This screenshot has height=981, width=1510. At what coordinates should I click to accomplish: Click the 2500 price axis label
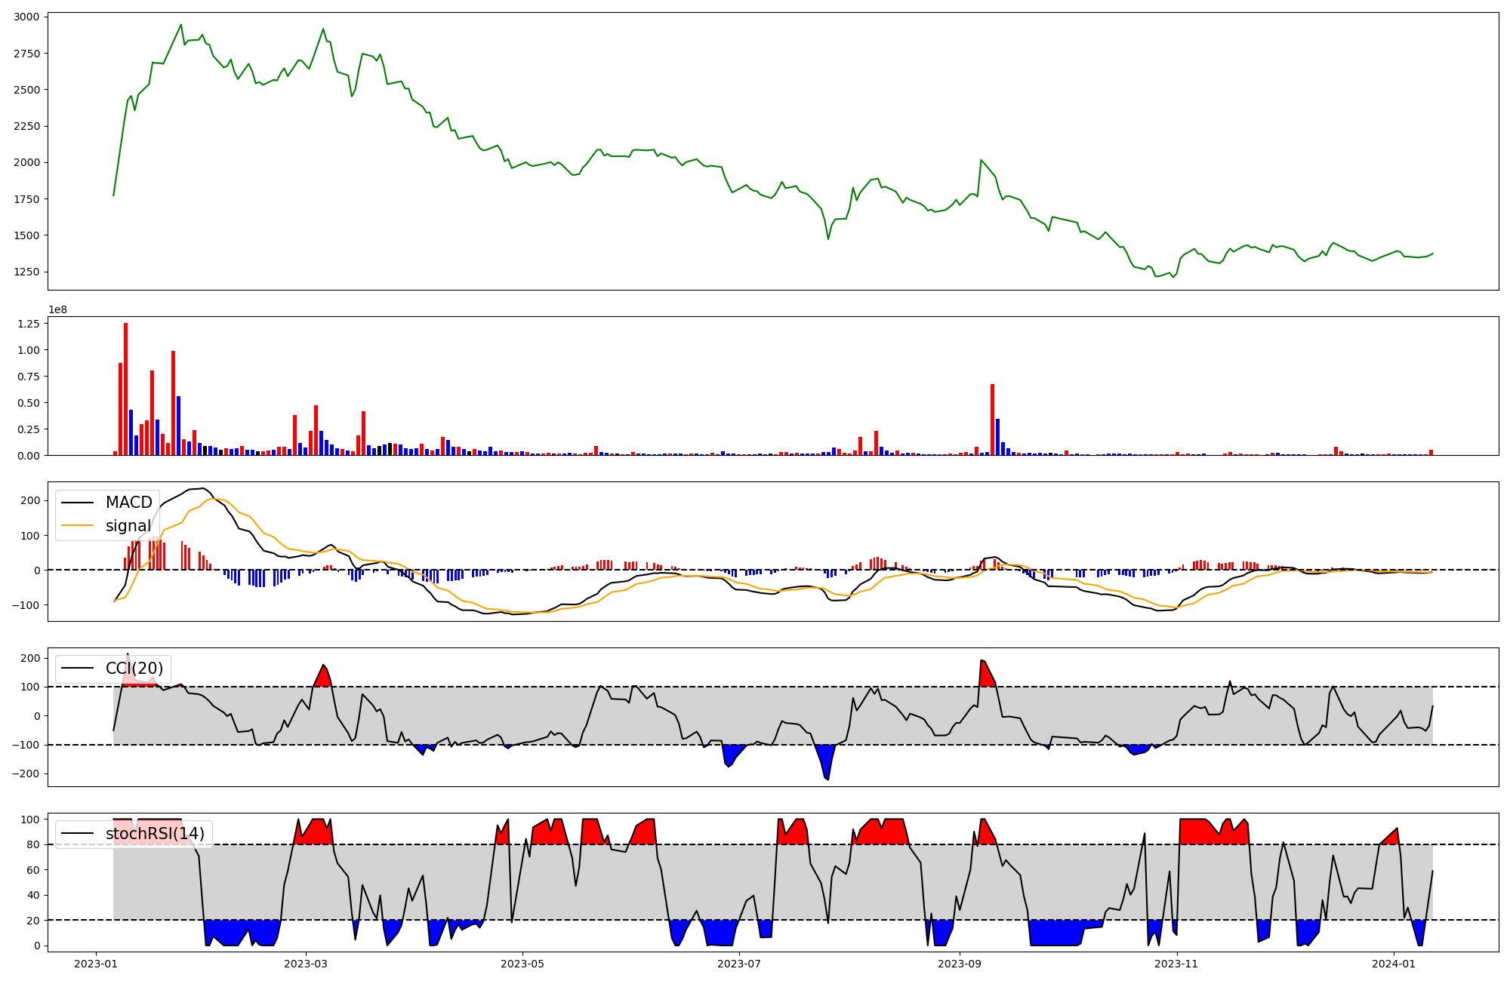[x=27, y=90]
